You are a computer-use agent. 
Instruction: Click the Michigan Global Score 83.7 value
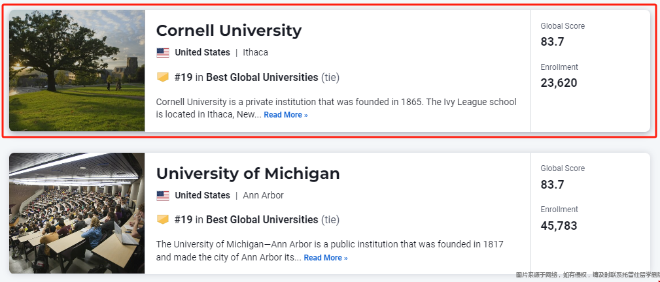[x=552, y=185]
